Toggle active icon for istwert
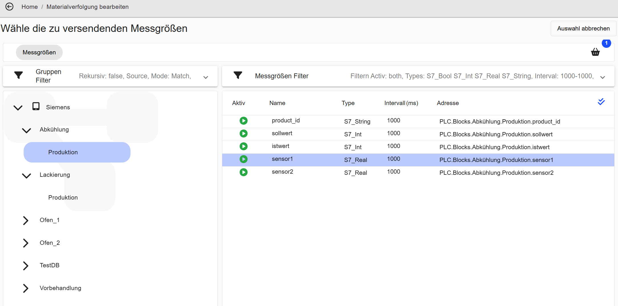 (244, 146)
